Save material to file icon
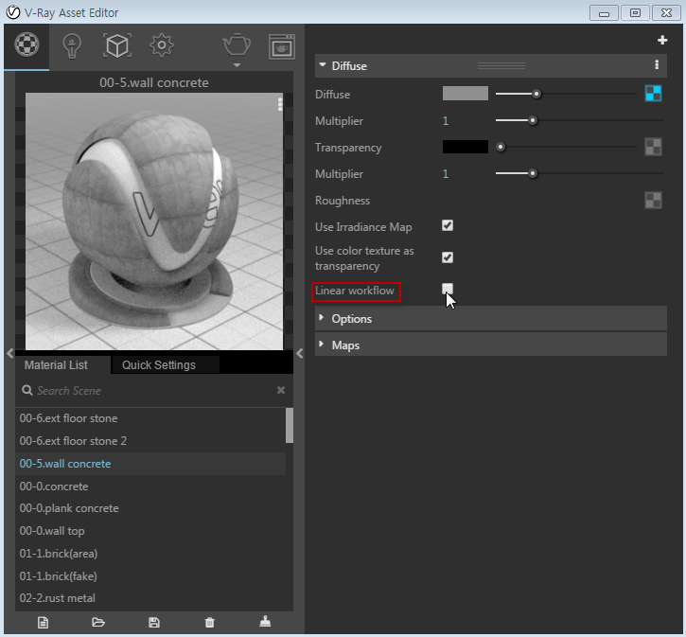 [154, 622]
